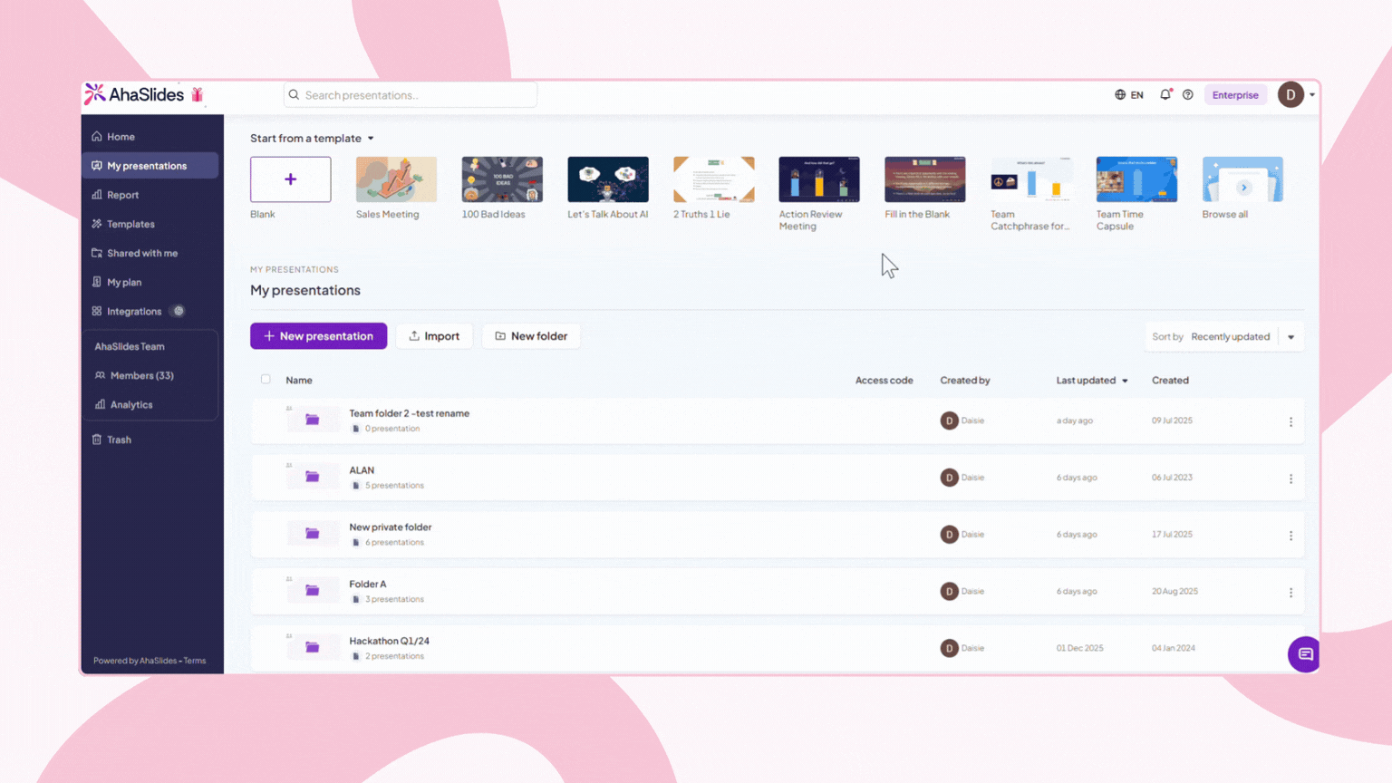The width and height of the screenshot is (1392, 783).
Task: Expand the Start from a template dropdown
Action: pos(312,138)
